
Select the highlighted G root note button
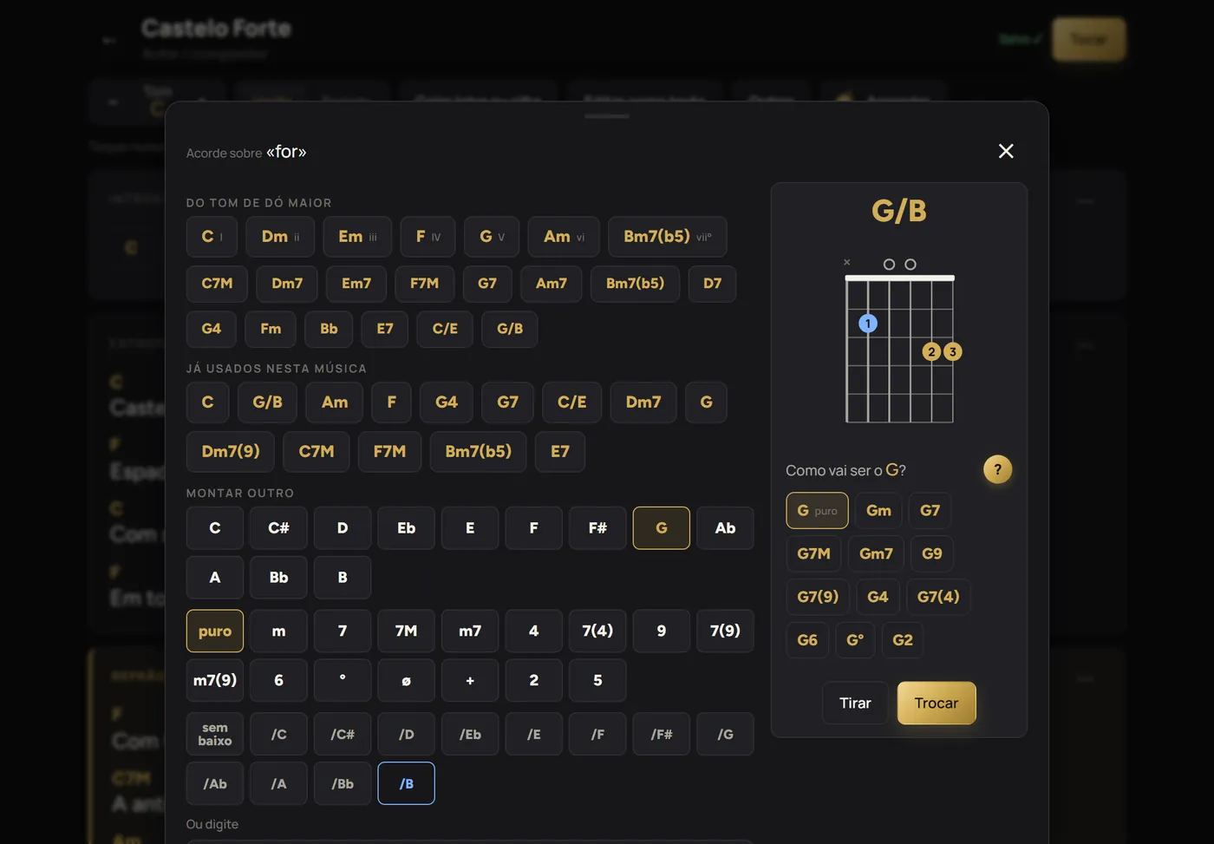(662, 528)
